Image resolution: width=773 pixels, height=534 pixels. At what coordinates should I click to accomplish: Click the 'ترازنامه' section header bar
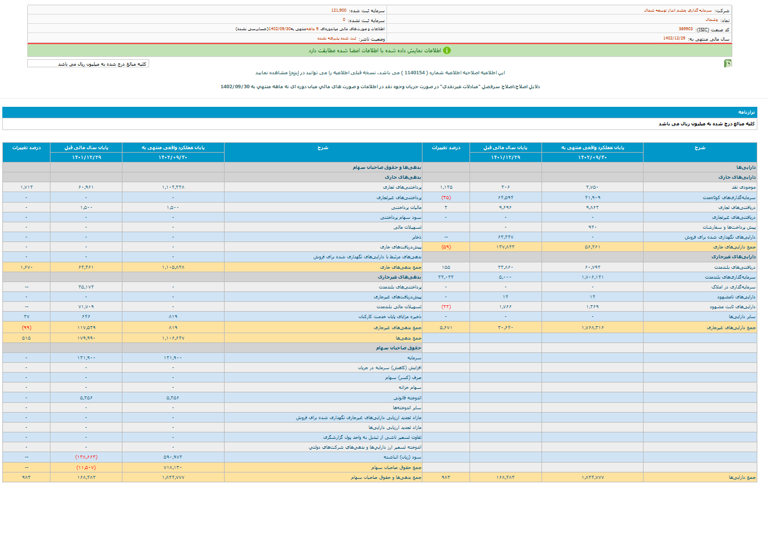380,112
